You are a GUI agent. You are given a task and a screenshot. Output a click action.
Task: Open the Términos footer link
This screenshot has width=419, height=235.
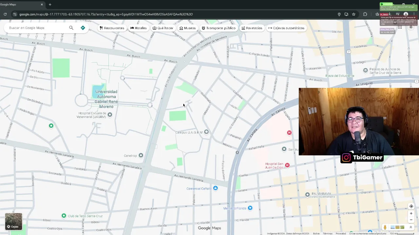coord(327,233)
